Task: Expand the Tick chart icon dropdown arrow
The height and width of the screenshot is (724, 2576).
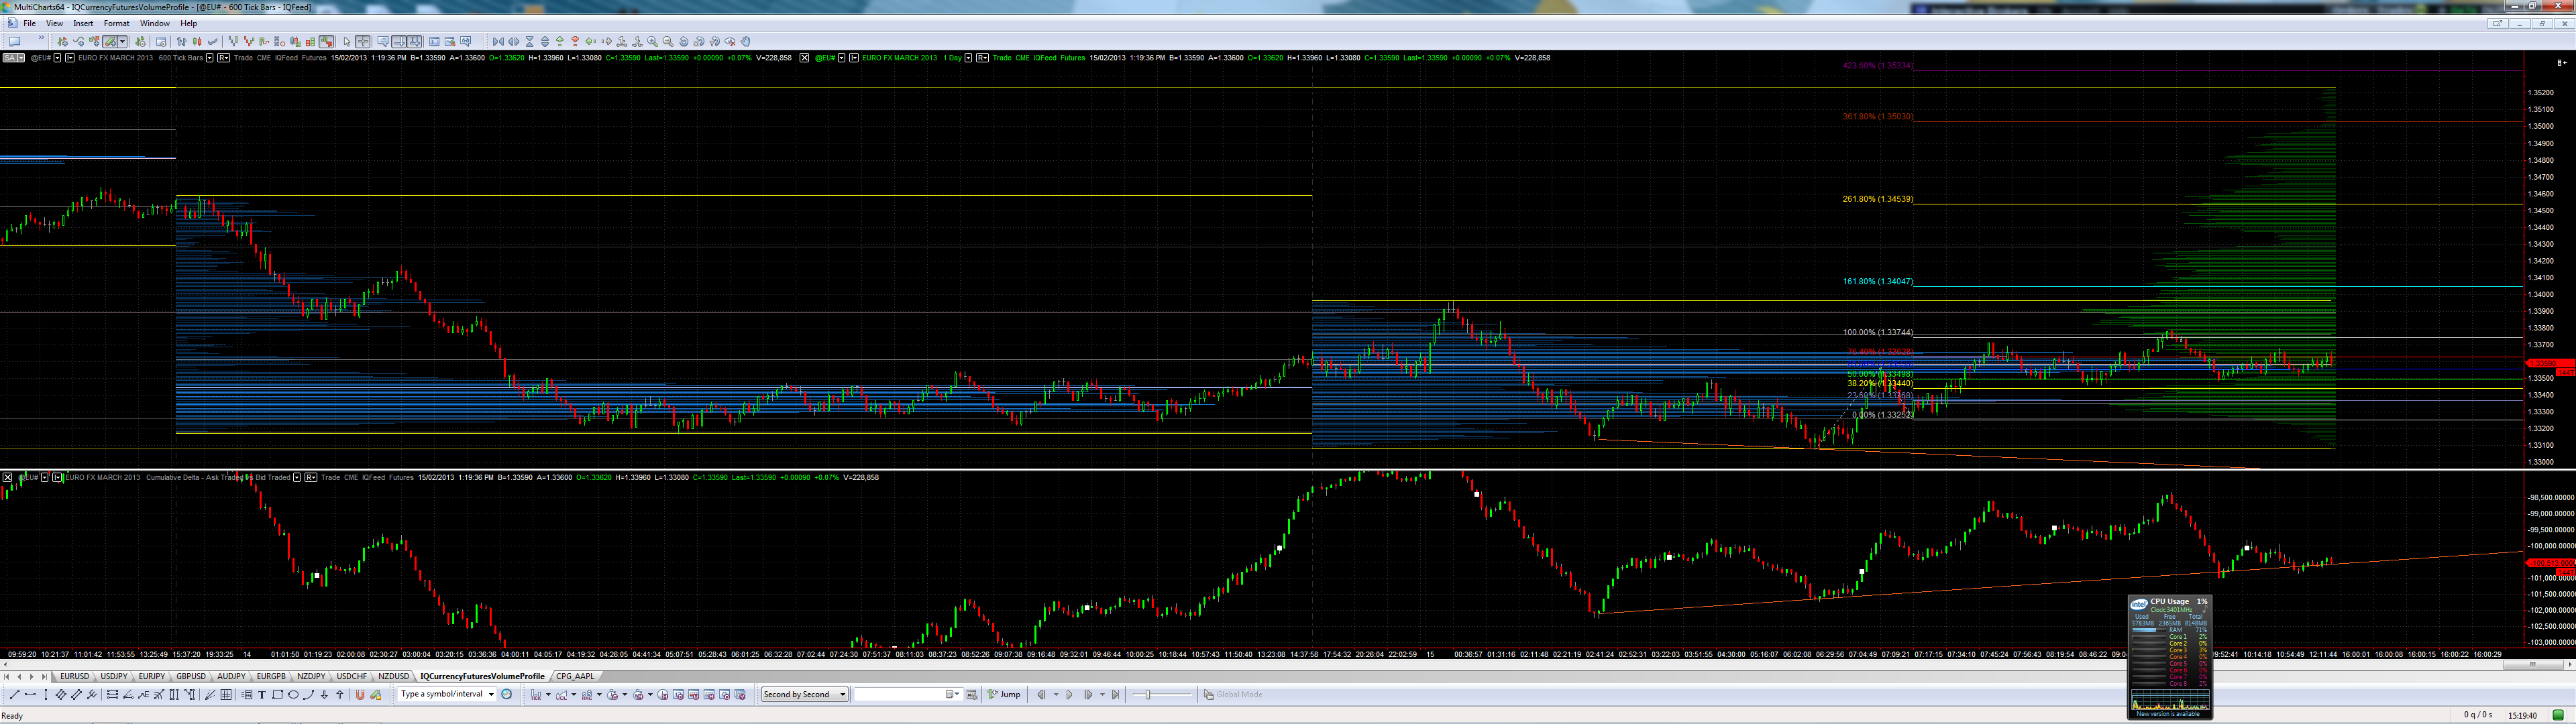Action: [548, 694]
